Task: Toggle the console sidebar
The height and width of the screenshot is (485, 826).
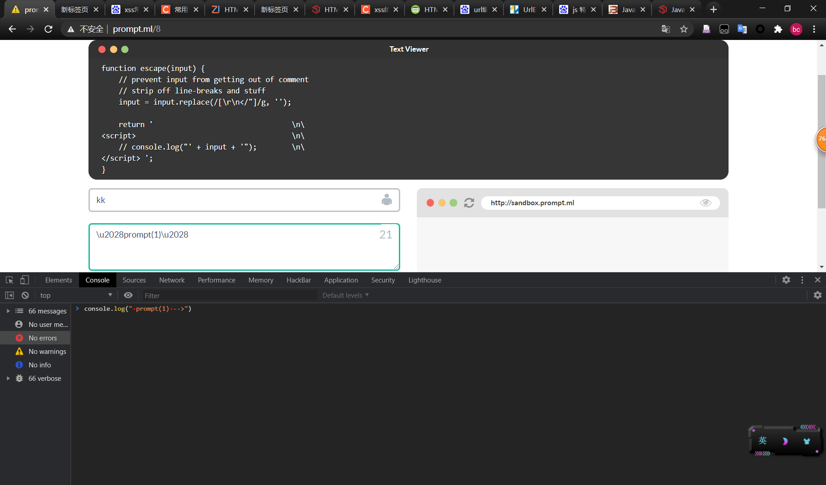Action: point(9,295)
